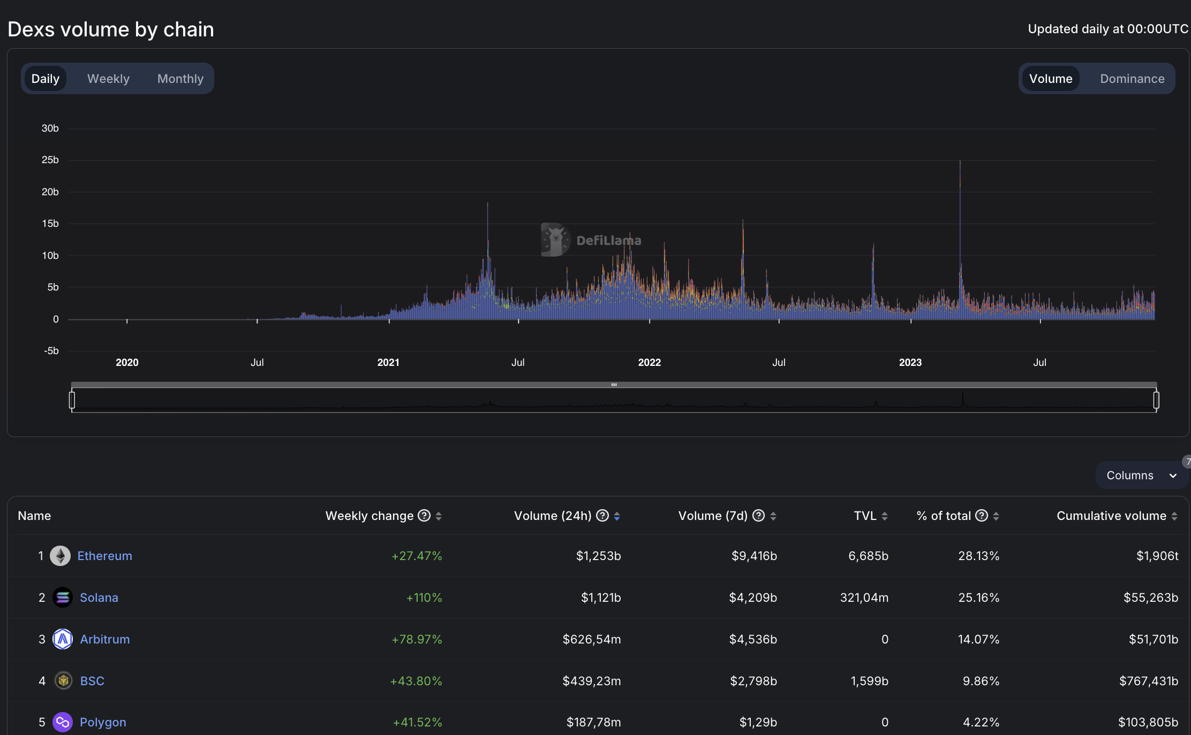
Task: Click Solana 7d volume $4,209b
Action: pyautogui.click(x=753, y=598)
